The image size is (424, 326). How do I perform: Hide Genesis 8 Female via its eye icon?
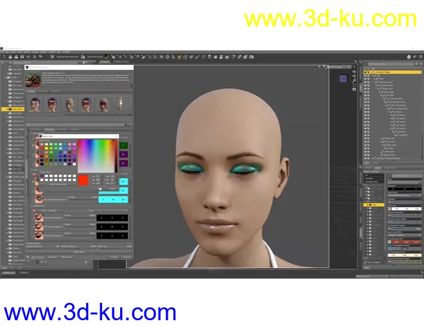pos(365,73)
